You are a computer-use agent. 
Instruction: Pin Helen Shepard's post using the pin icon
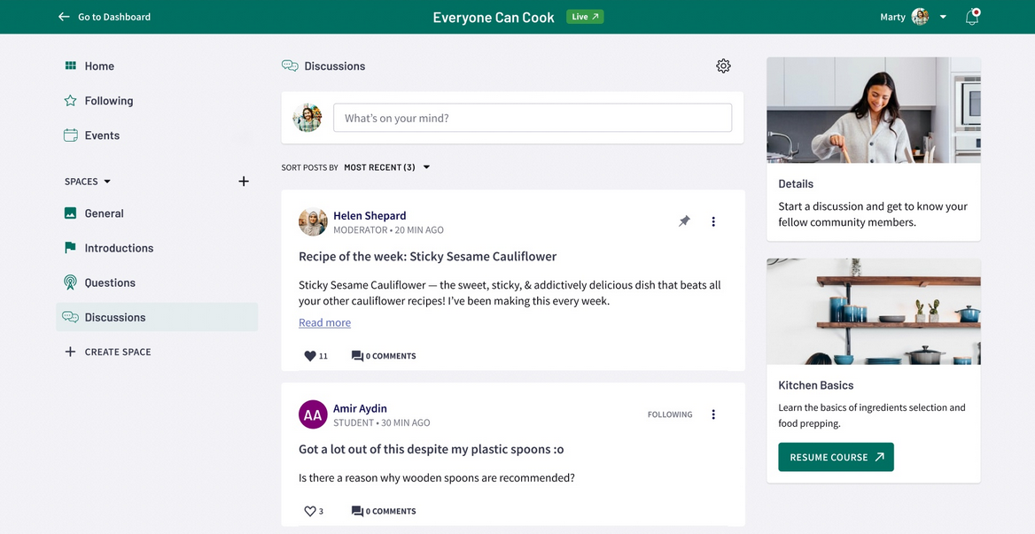pyautogui.click(x=684, y=221)
